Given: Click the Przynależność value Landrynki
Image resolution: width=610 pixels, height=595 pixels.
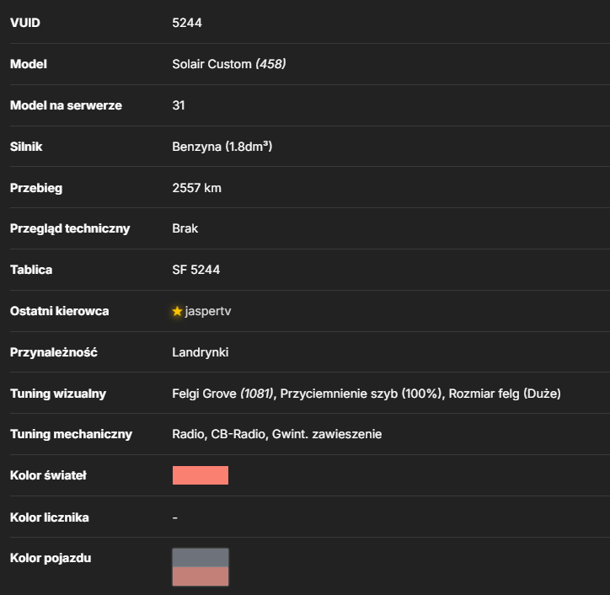Looking at the screenshot, I should [200, 352].
